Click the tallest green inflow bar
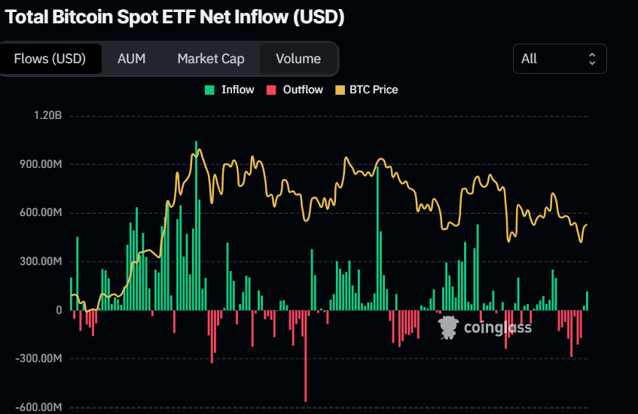638x414 pixels. [x=196, y=226]
